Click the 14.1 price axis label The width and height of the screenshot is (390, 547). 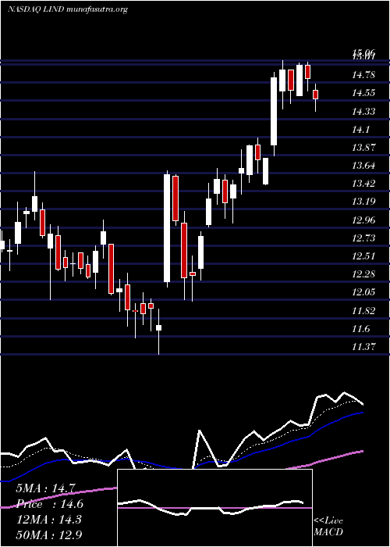(360, 130)
